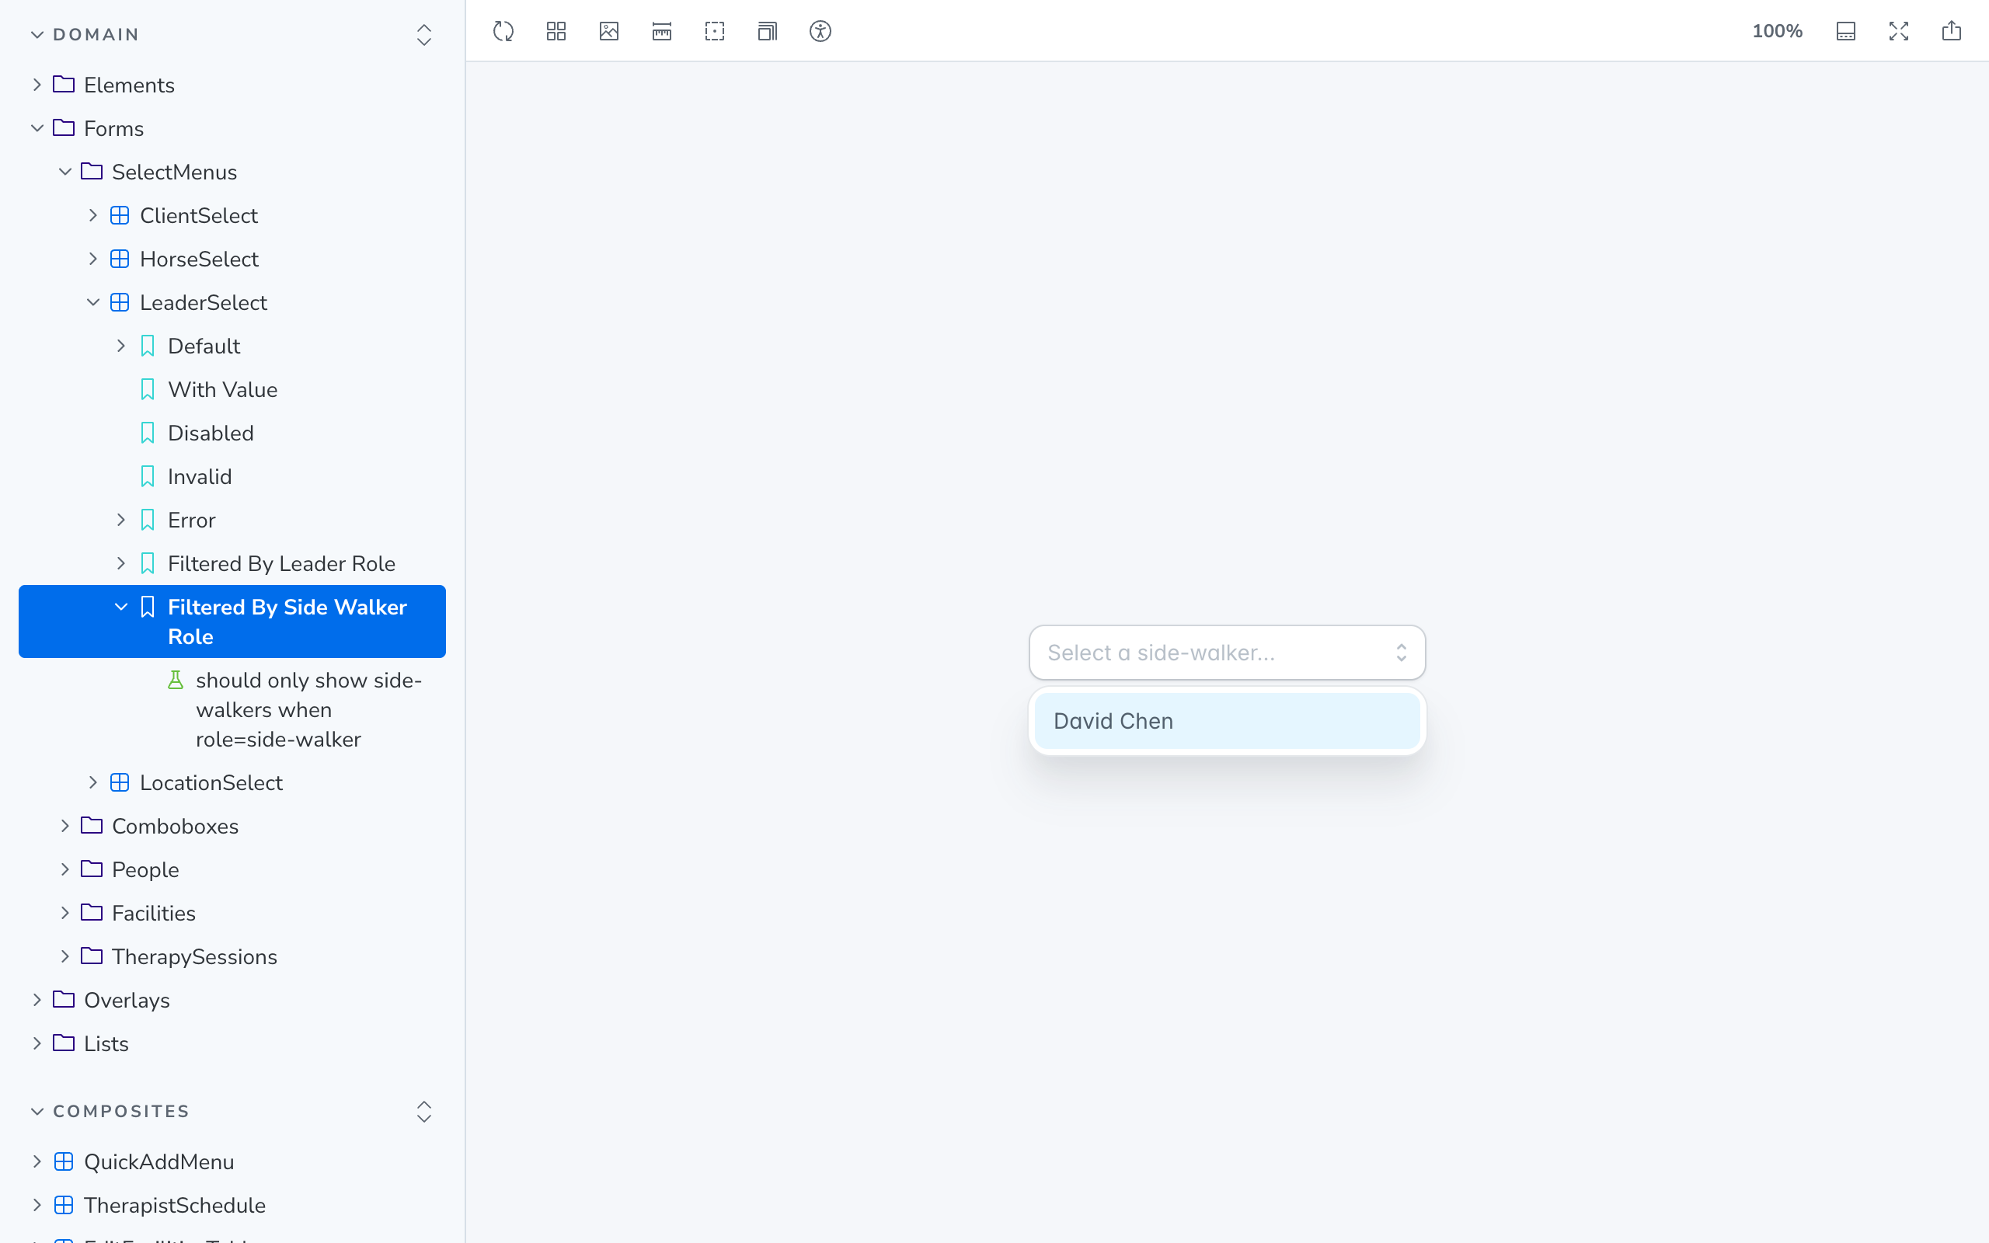Image resolution: width=1989 pixels, height=1243 pixels.
Task: Toggle element outlines in the preview
Action: [713, 31]
